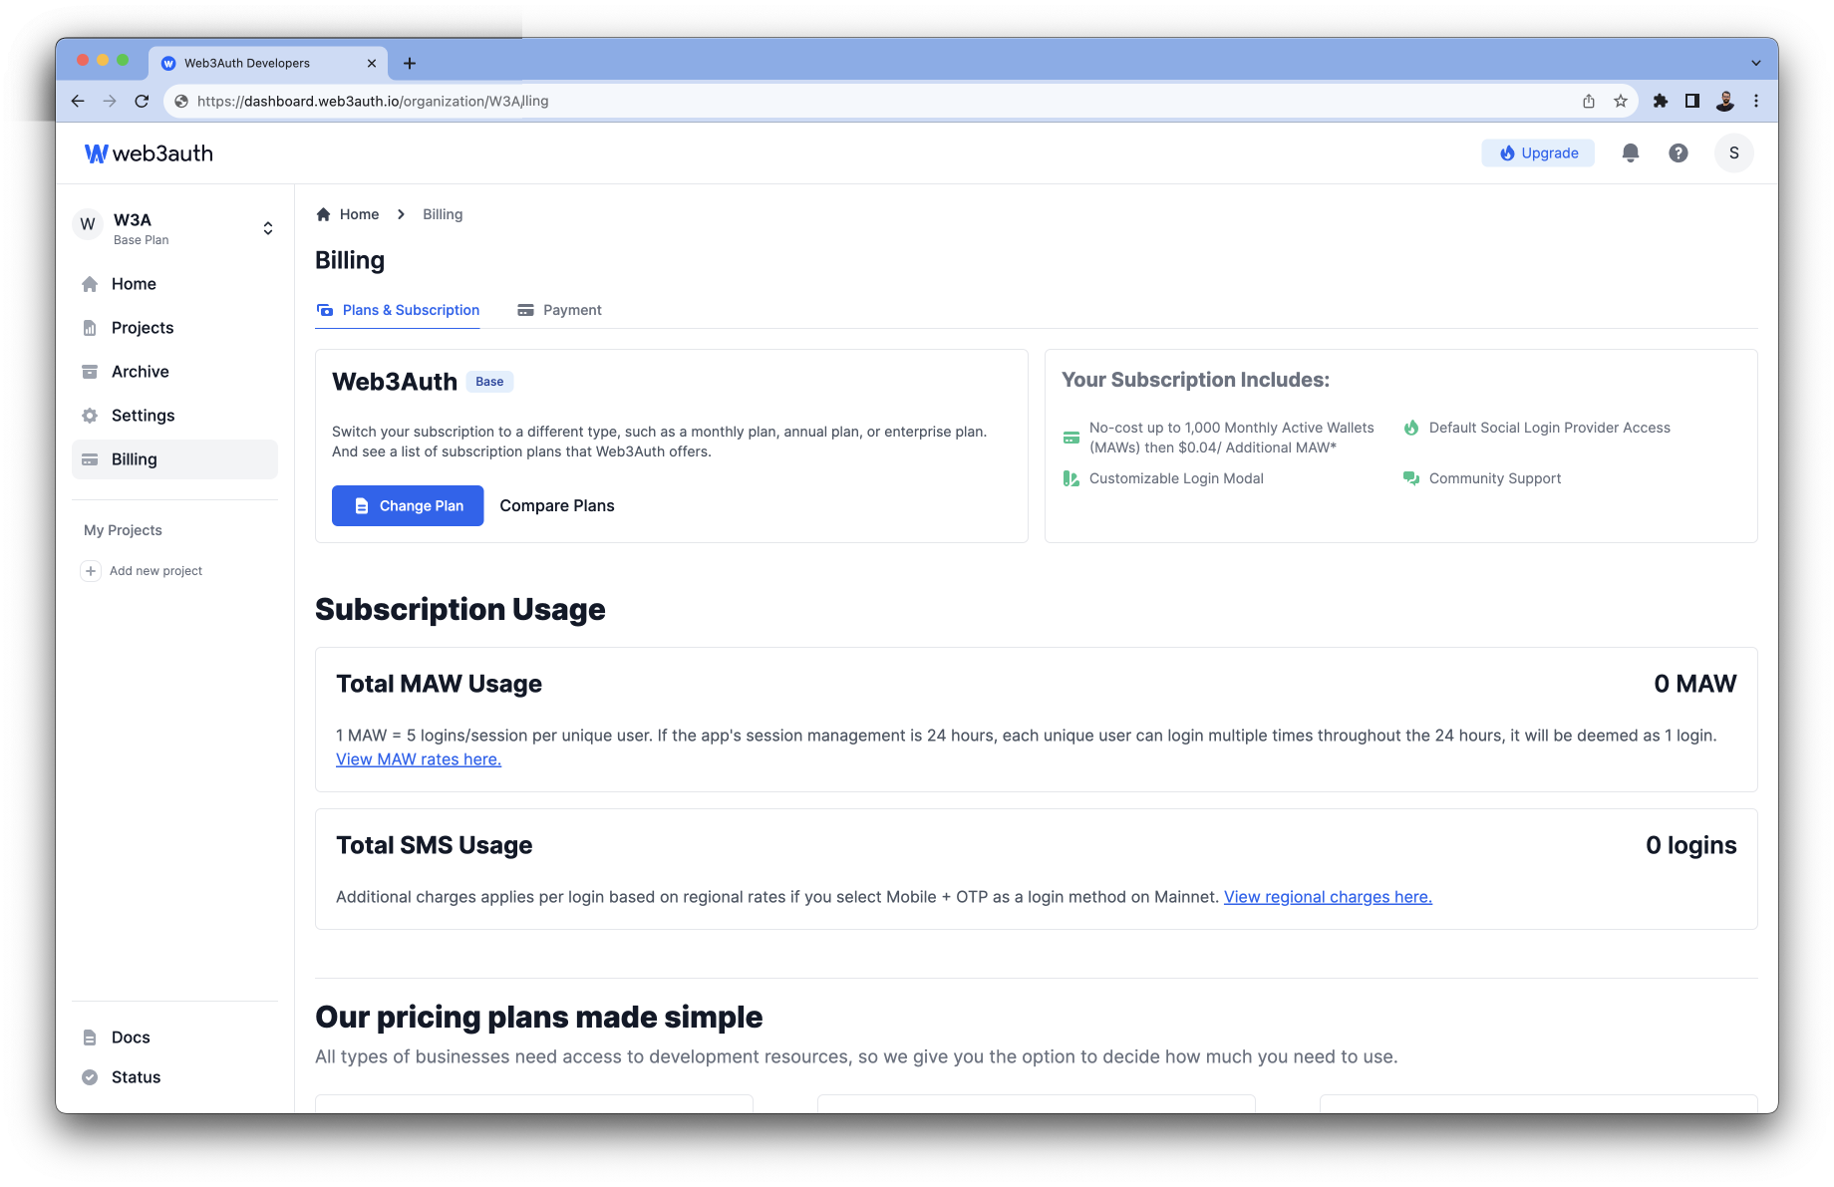Image resolution: width=1834 pixels, height=1187 pixels.
Task: Click the Total SMS Usage heading
Action: pos(434,845)
